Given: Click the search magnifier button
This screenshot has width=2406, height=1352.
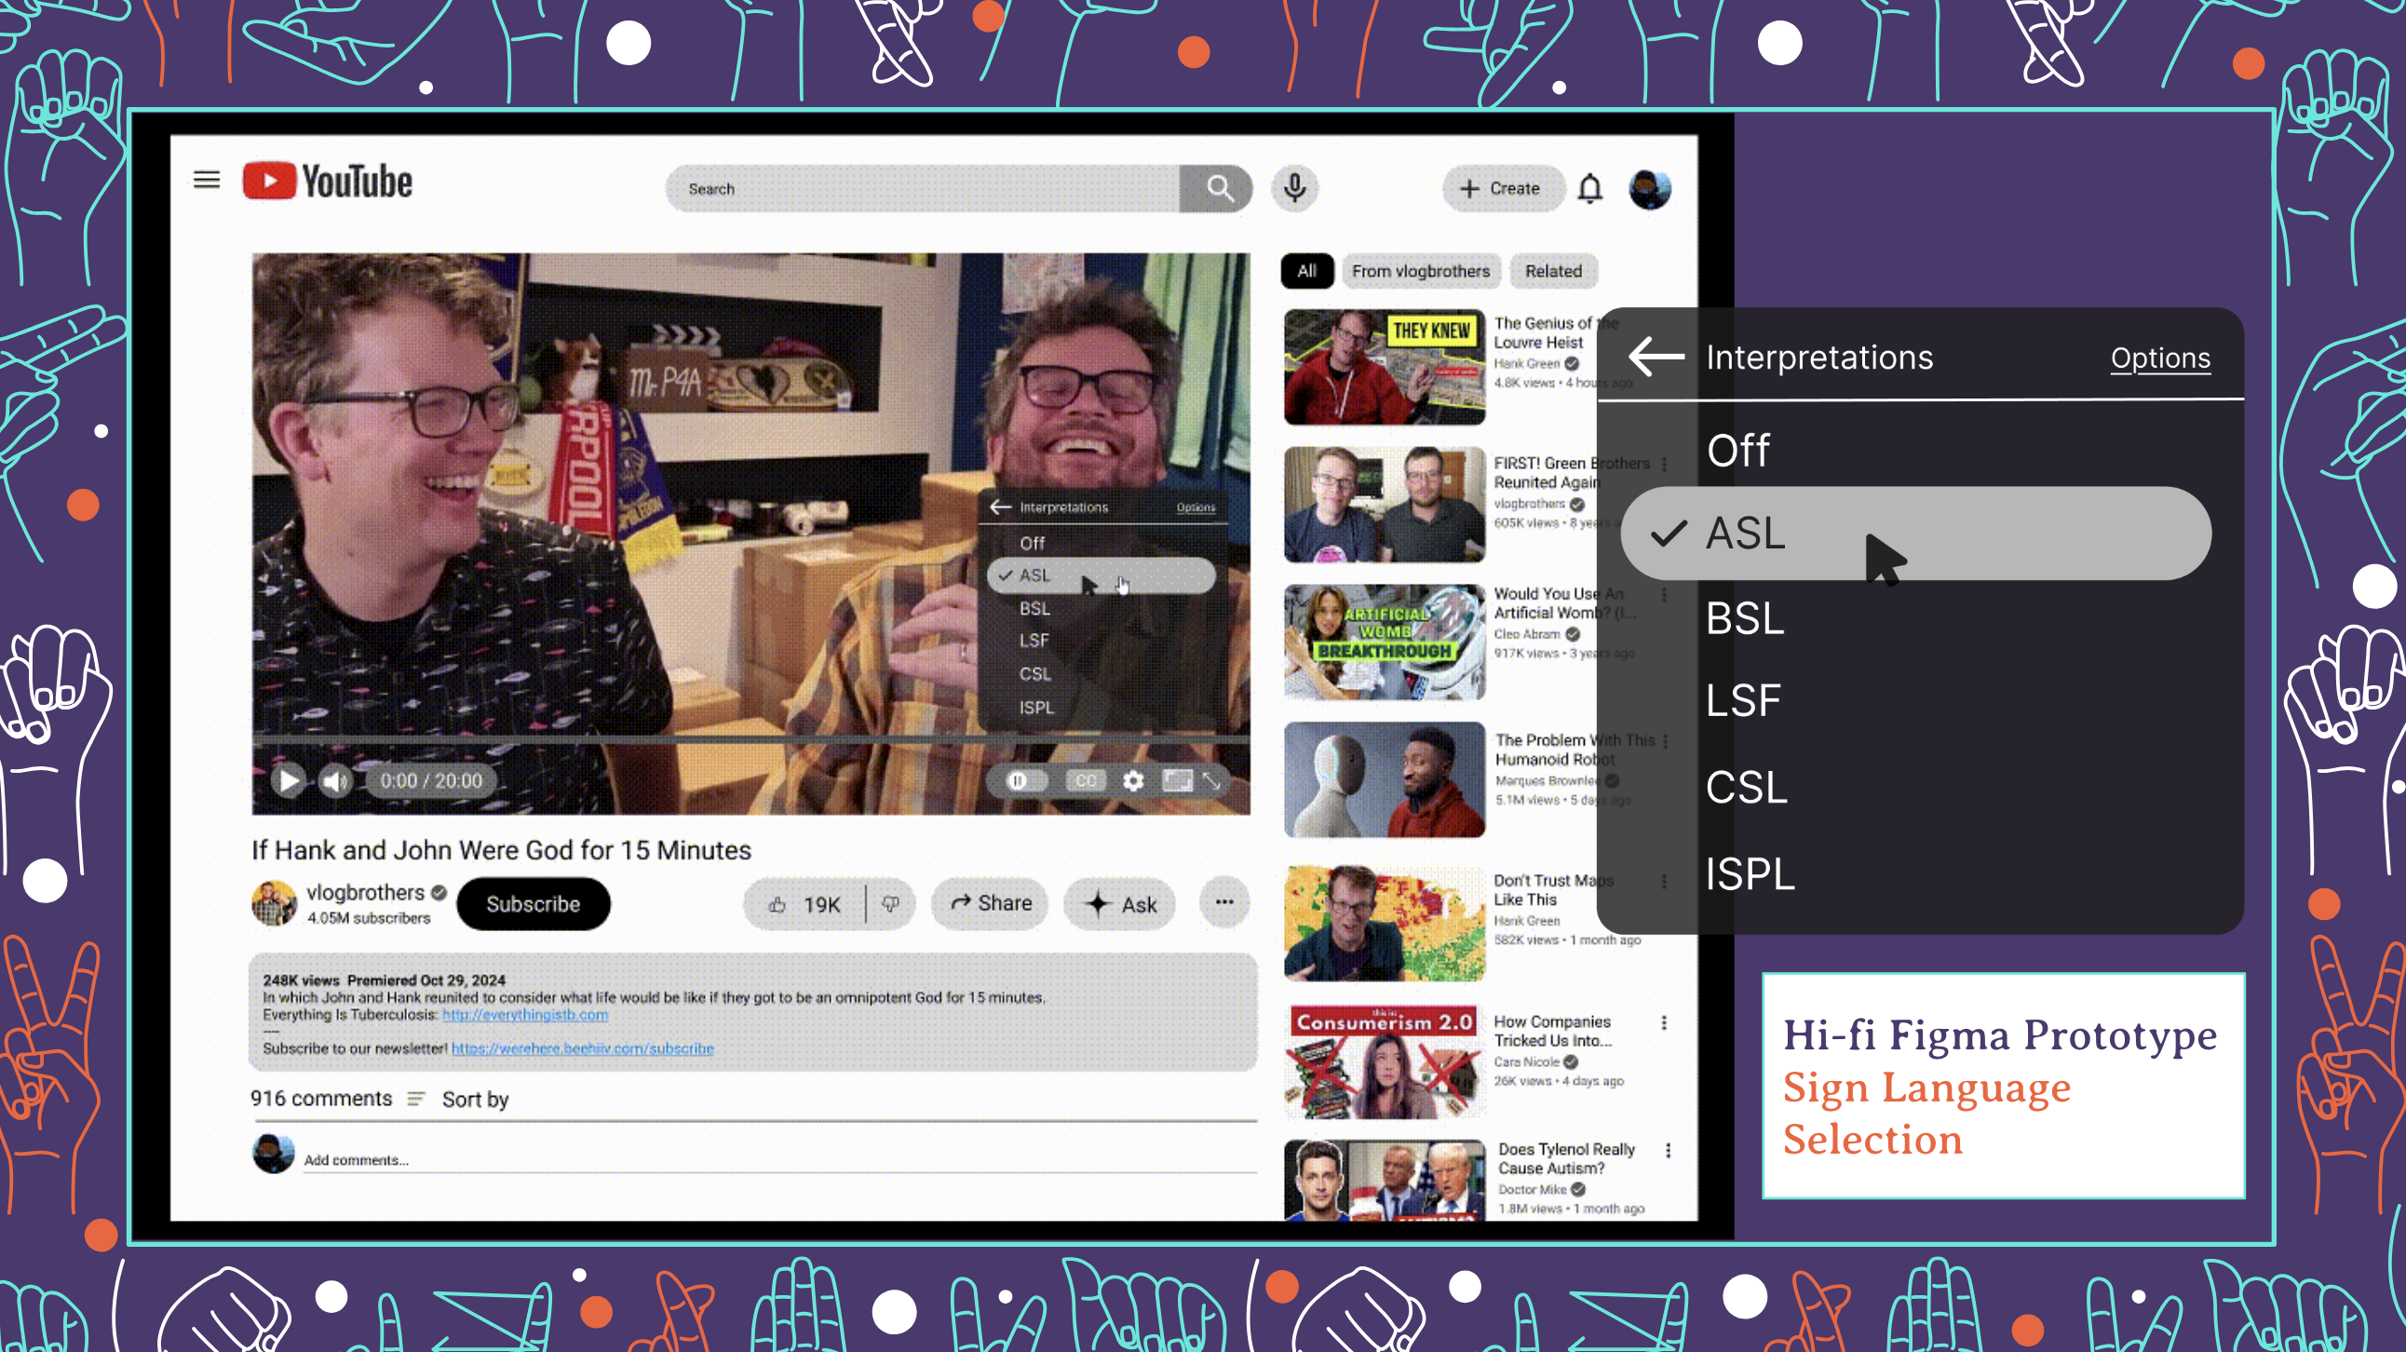Looking at the screenshot, I should (x=1217, y=189).
